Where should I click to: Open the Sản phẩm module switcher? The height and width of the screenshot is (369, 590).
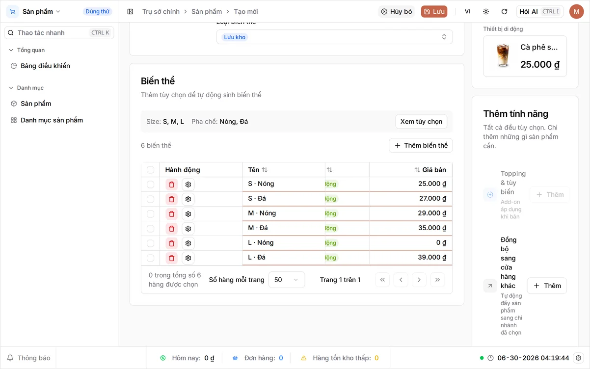coord(42,11)
